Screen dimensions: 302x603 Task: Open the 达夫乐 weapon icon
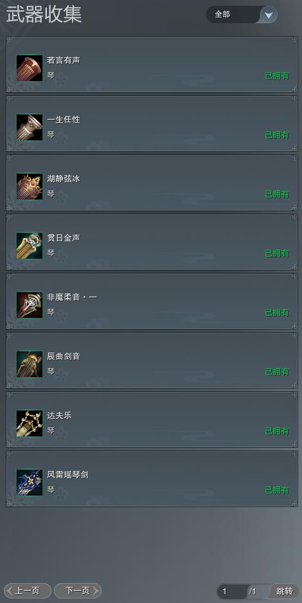click(x=30, y=423)
